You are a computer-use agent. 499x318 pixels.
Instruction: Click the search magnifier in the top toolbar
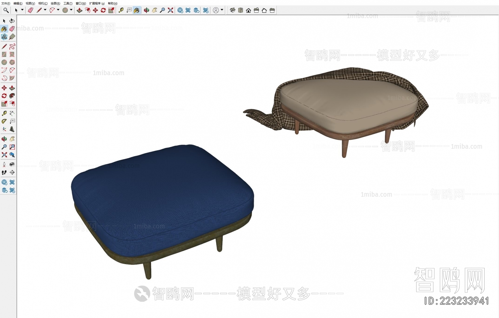tap(6, 10)
